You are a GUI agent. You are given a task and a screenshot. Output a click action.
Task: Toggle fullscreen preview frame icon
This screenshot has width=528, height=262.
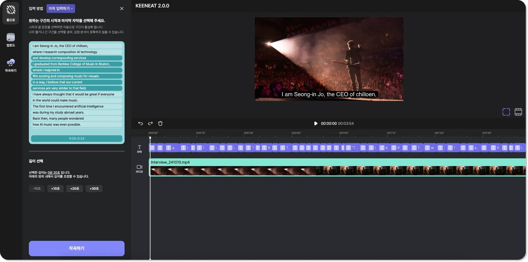(506, 112)
